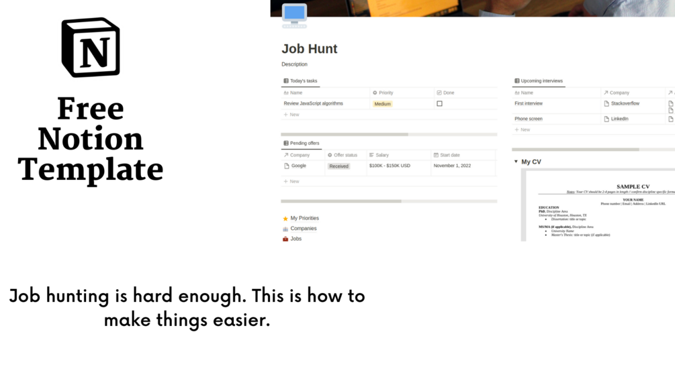Click the table icon of Today's tasks
Viewport: 675px width, 379px height.
(286, 80)
